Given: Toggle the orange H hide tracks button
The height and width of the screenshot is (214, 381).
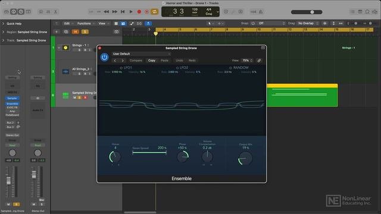Looking at the screenshot, I should 76,32.
